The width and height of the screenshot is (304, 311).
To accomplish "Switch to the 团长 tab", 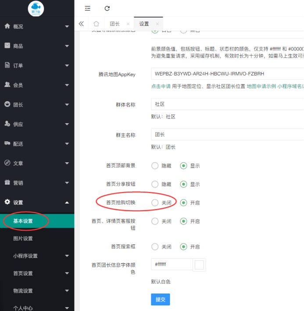I will pos(114,24).
